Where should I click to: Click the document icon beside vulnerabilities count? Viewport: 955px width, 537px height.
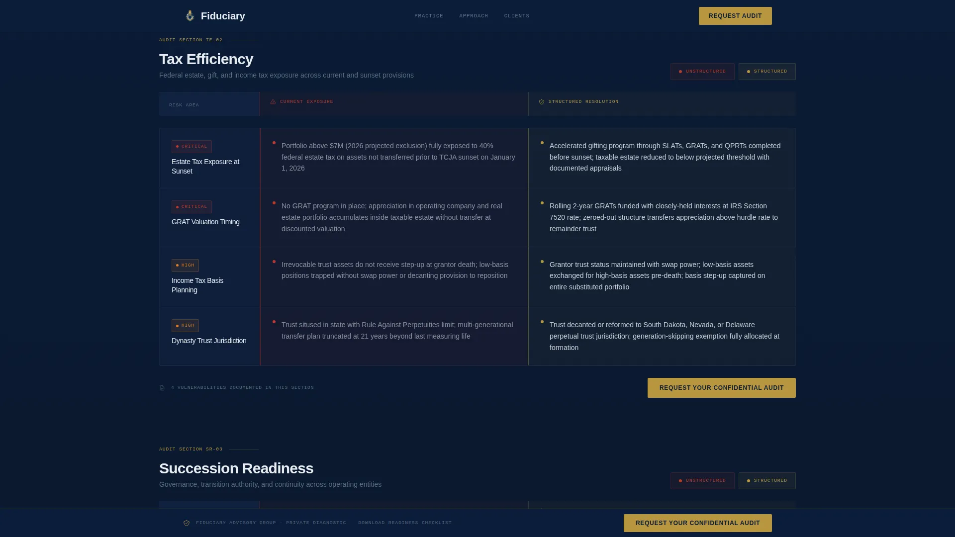[x=162, y=388]
